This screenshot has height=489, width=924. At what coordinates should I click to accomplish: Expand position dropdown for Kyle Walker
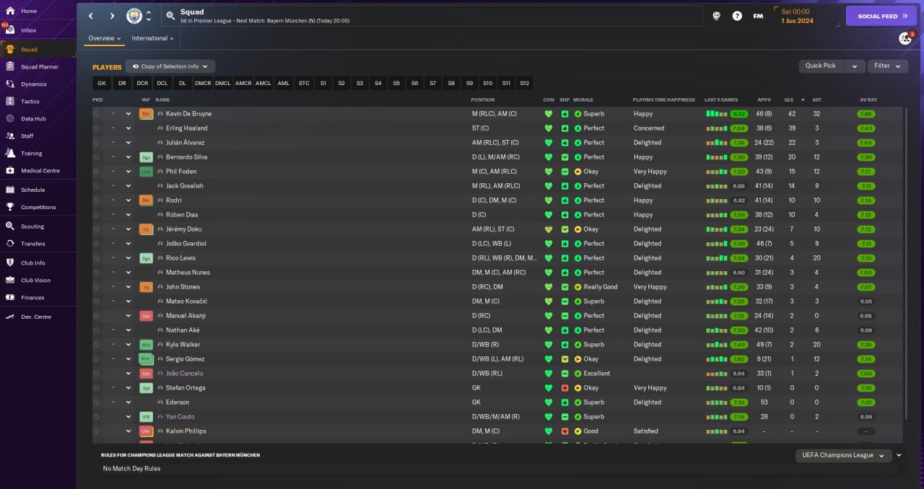click(x=128, y=345)
